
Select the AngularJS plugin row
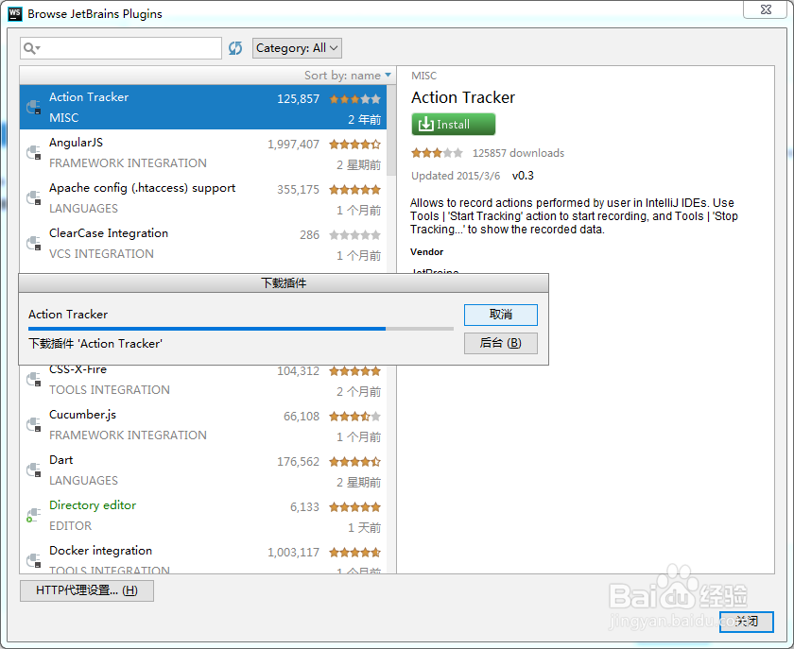coord(203,152)
